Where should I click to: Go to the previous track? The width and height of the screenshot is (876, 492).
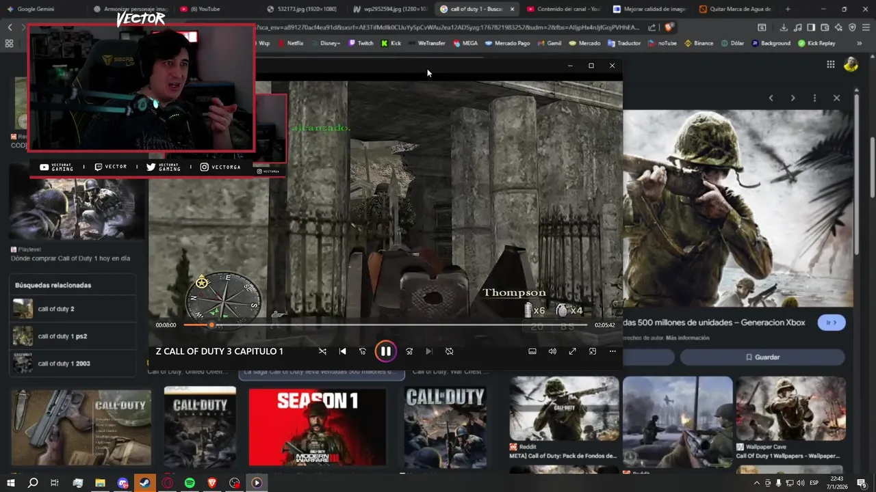(x=343, y=351)
